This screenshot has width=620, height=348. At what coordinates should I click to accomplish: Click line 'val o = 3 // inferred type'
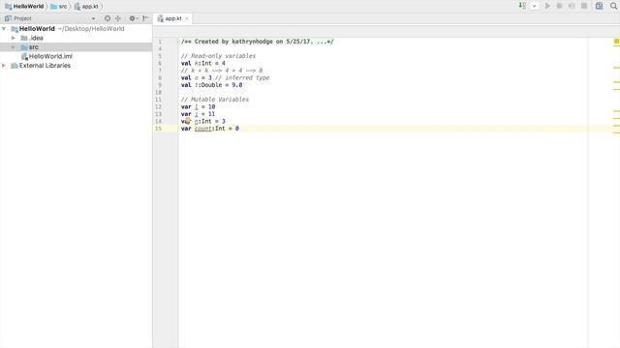click(225, 77)
